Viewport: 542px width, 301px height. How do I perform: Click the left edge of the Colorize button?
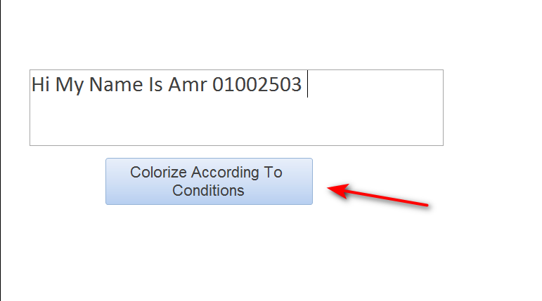point(108,181)
